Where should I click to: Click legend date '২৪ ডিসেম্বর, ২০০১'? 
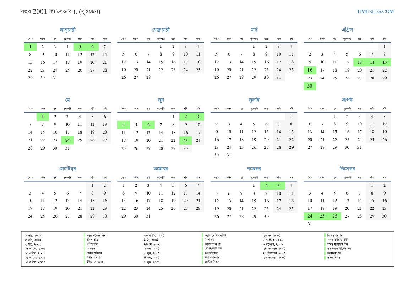274,249
